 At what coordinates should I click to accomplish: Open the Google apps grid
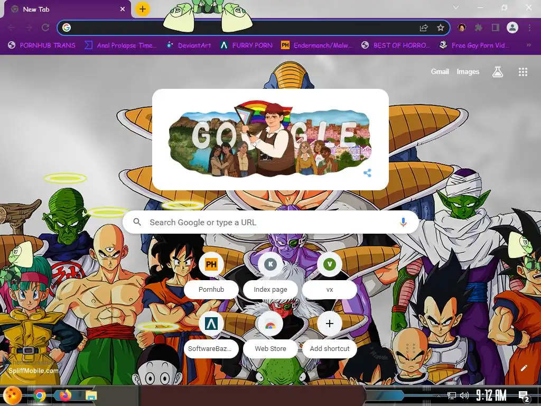(523, 72)
